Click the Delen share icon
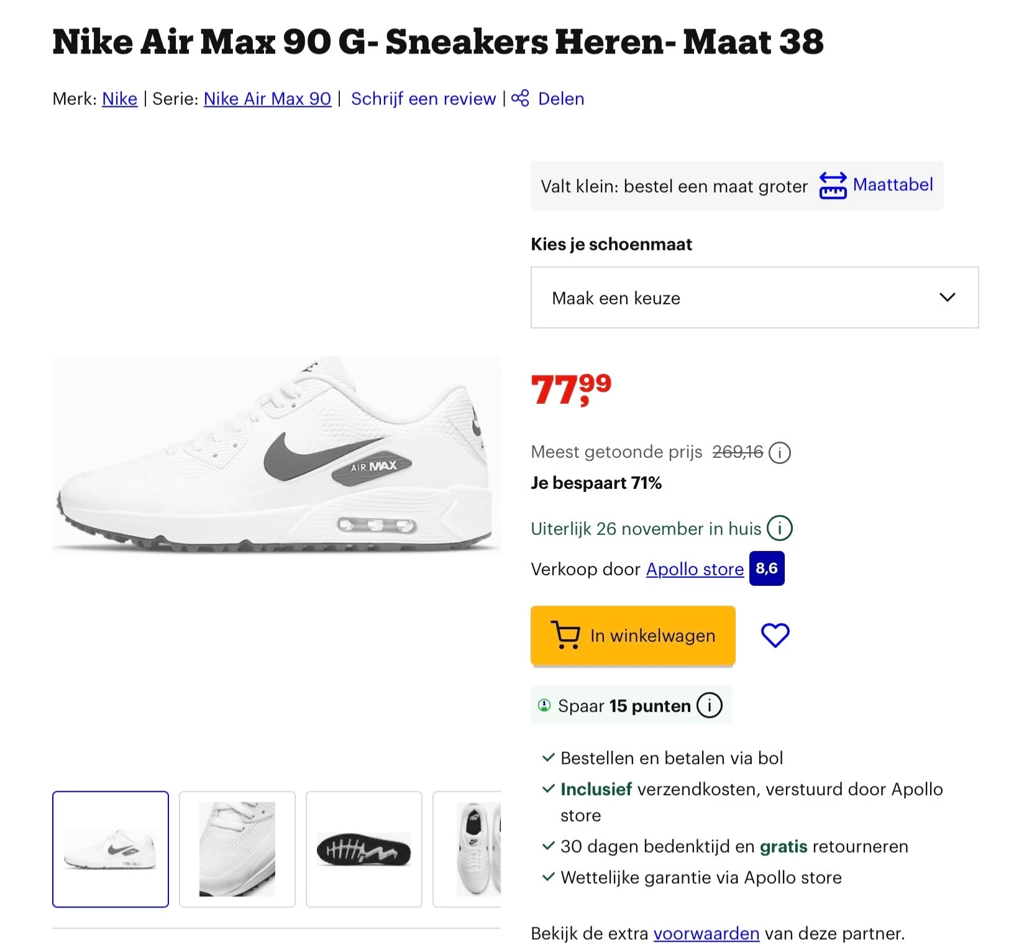The height and width of the screenshot is (946, 1019). coord(521,98)
